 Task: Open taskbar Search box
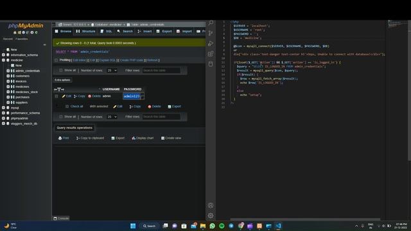[x=150, y=226]
